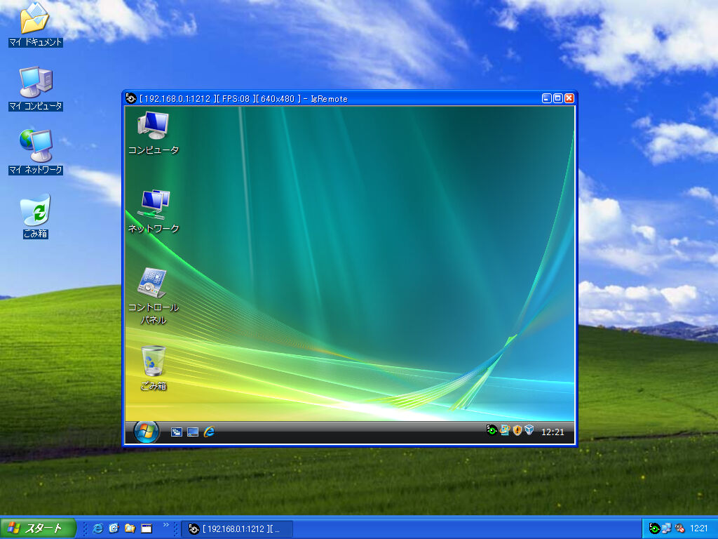Click Switch between windows icon in remote taskbar
This screenshot has height=539, width=718.
[x=176, y=432]
